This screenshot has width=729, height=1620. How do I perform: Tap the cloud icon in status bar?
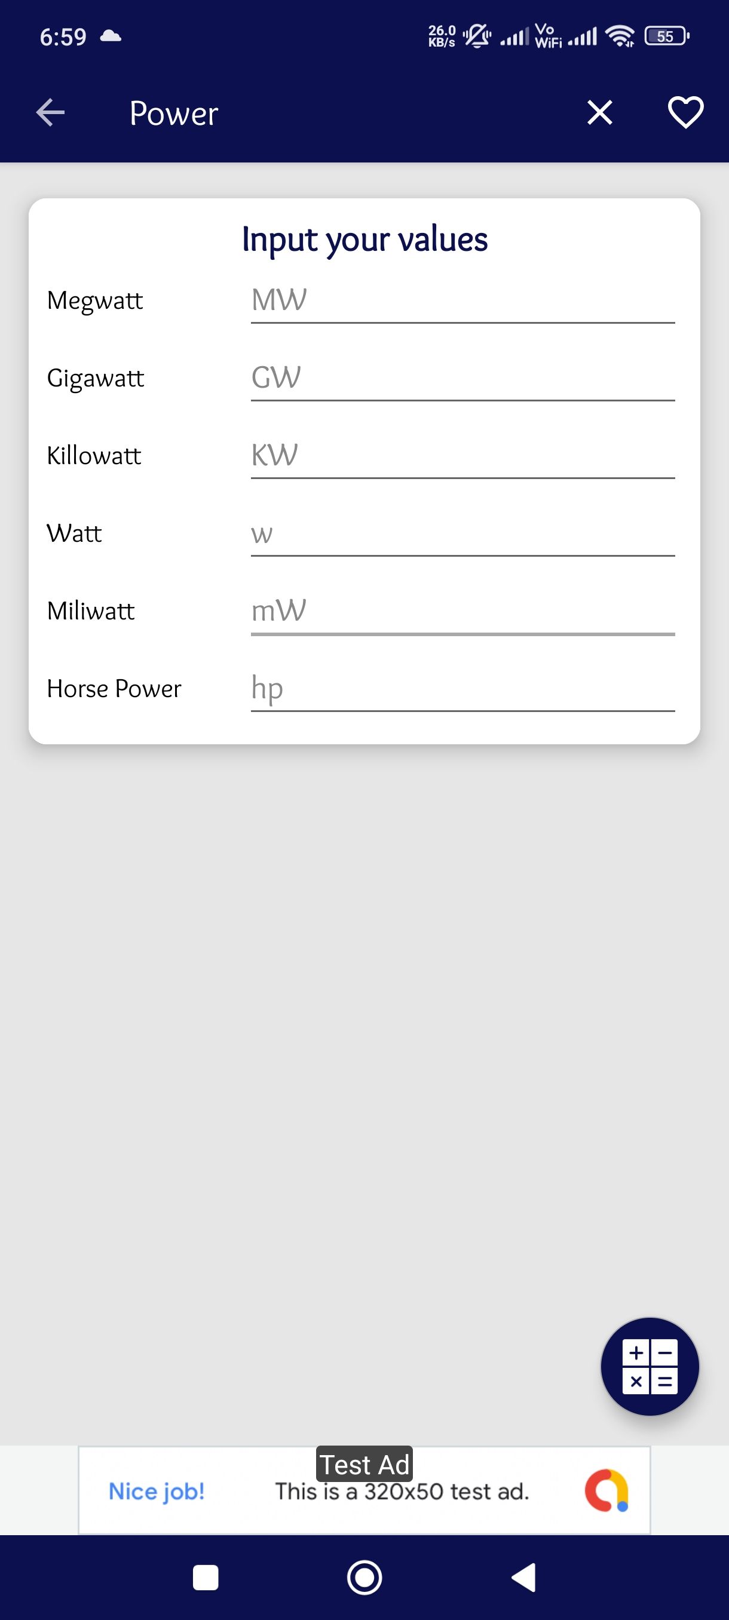click(x=111, y=36)
